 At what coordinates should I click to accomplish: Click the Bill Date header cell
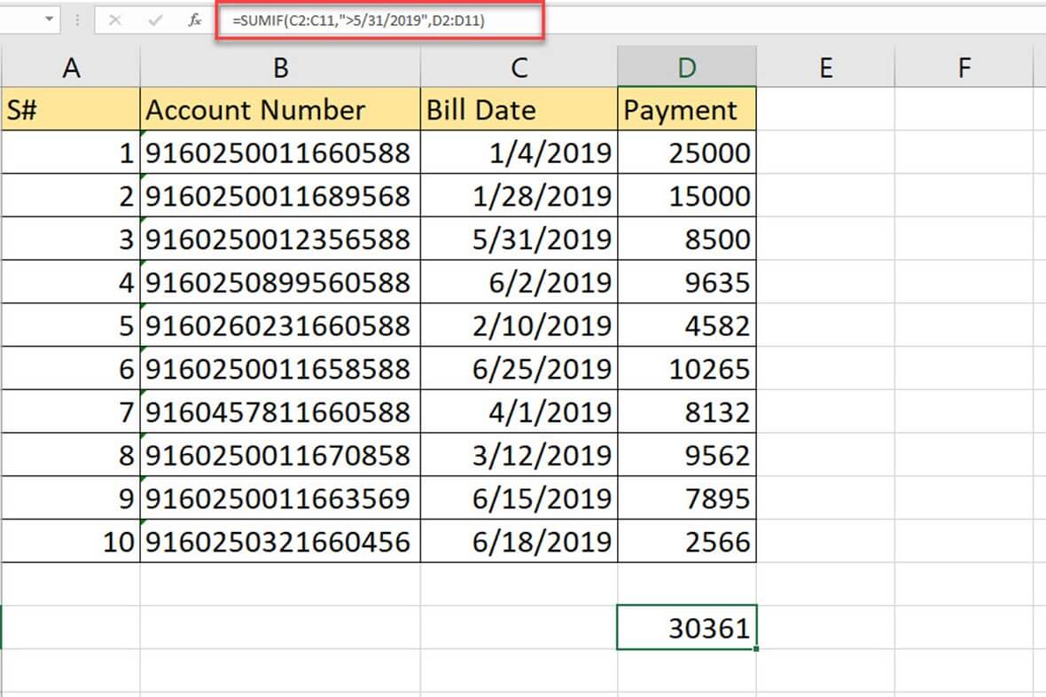click(519, 110)
